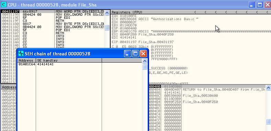This screenshot has height=131, width=271.
Task: Select EIP register 00431197
Action: point(143,42)
